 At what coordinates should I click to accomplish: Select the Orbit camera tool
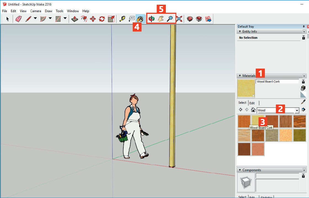pyautogui.click(x=151, y=19)
